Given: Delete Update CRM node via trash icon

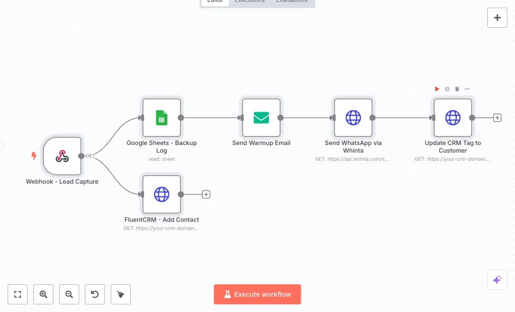Looking at the screenshot, I should pyautogui.click(x=457, y=89).
